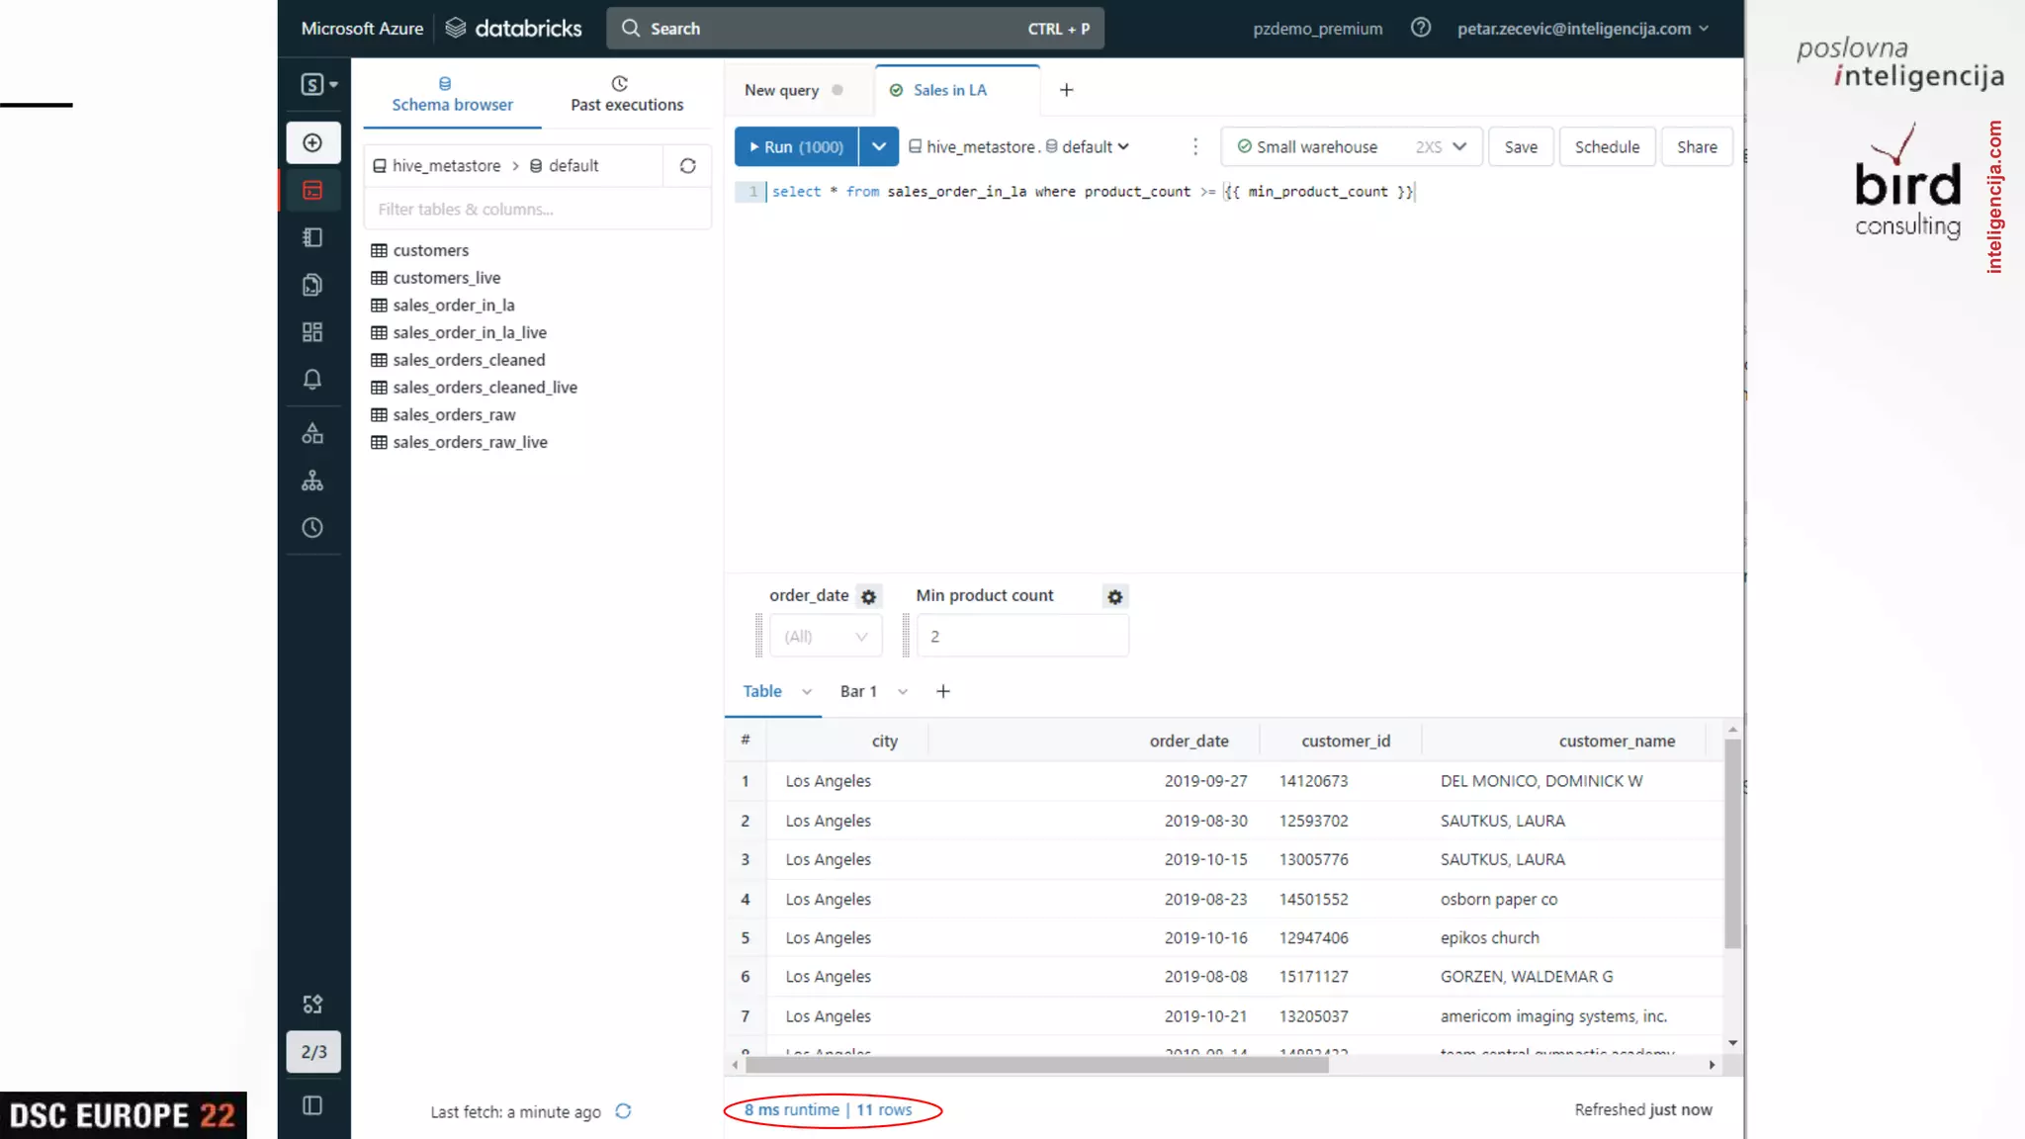Click the Save button
Screen dimensions: 2025x1139
[1520, 146]
